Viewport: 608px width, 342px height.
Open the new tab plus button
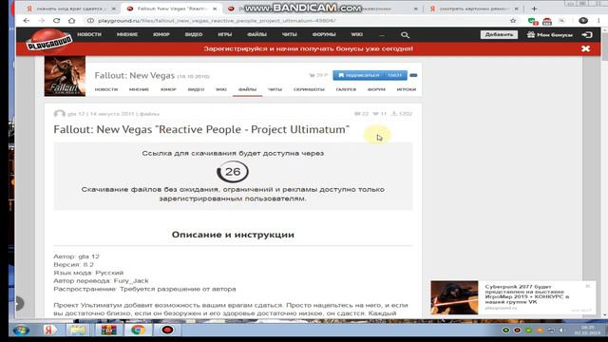534,9
